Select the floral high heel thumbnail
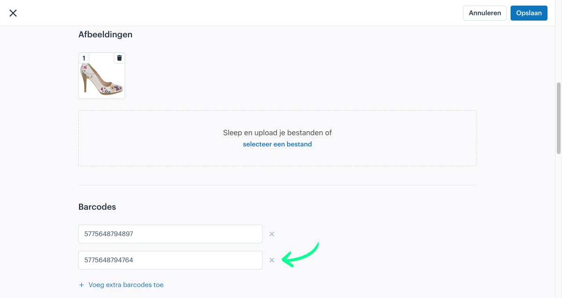This screenshot has width=562, height=298. [101, 76]
